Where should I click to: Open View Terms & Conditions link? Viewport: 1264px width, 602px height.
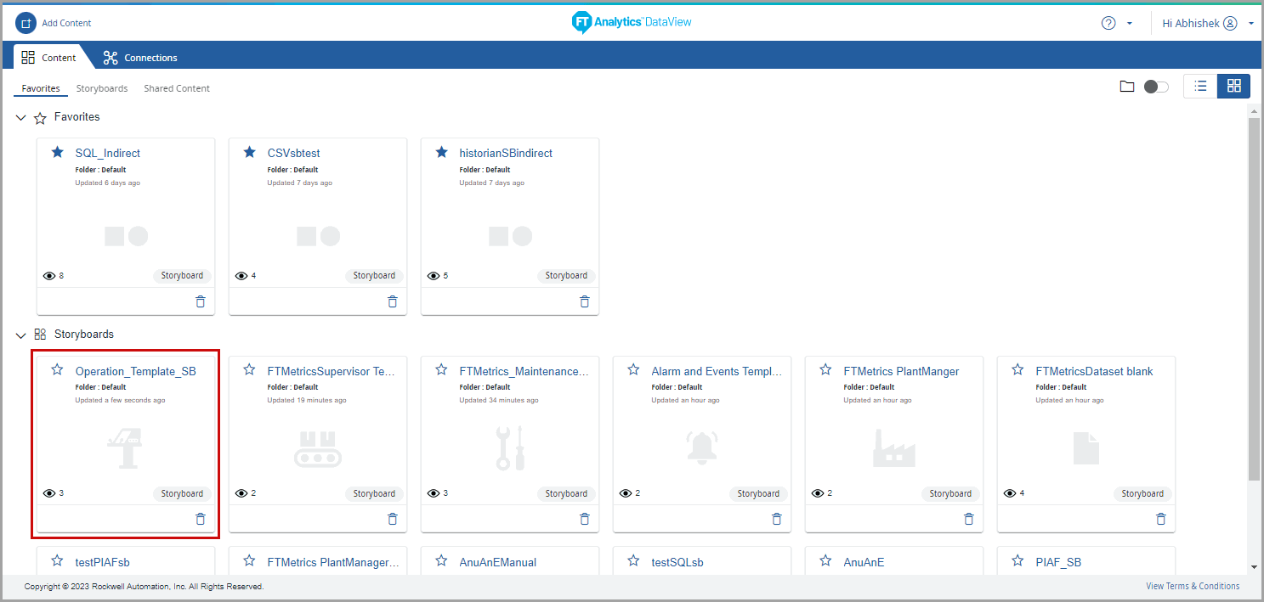point(1193,586)
